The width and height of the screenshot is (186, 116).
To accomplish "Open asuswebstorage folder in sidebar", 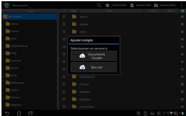I will click(x=17, y=46).
